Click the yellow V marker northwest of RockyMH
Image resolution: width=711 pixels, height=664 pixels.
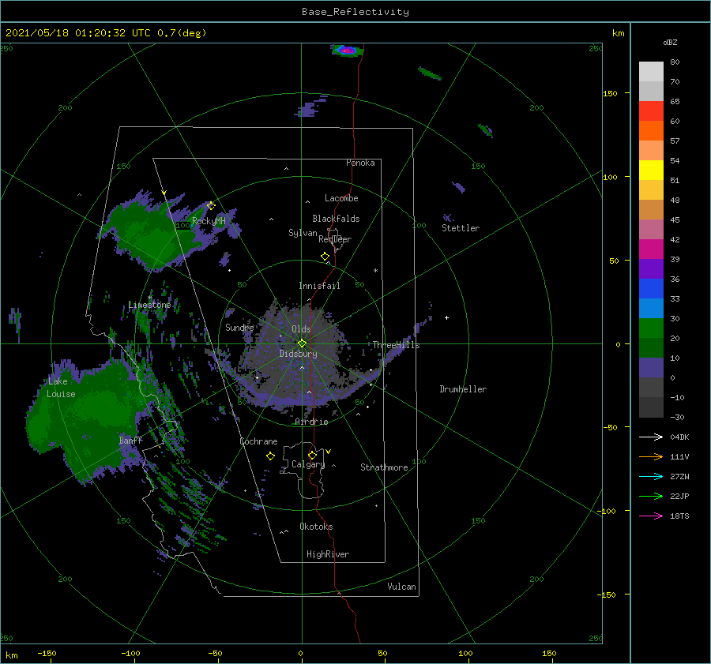164,193
